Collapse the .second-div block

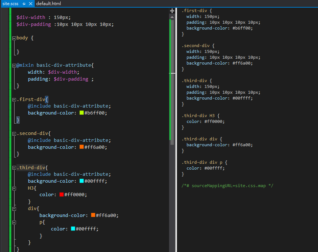tap(14, 134)
